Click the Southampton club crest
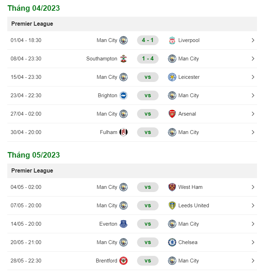The height and width of the screenshot is (276, 264). pyautogui.click(x=123, y=59)
